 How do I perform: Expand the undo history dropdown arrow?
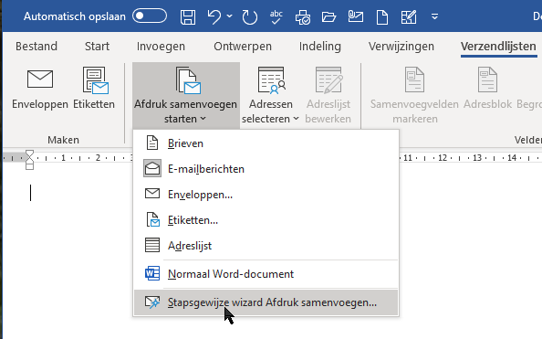point(230,16)
